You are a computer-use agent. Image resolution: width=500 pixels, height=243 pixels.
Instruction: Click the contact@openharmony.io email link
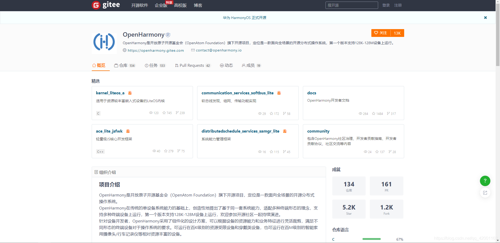point(219,50)
